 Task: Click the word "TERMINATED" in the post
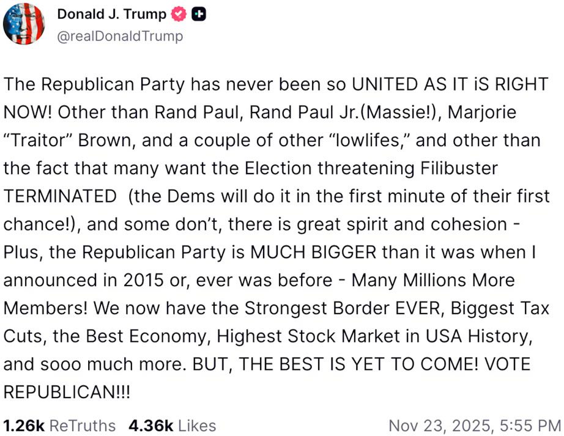(x=60, y=196)
